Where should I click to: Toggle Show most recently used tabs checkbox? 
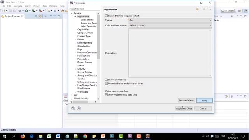pyautogui.click(x=106, y=95)
